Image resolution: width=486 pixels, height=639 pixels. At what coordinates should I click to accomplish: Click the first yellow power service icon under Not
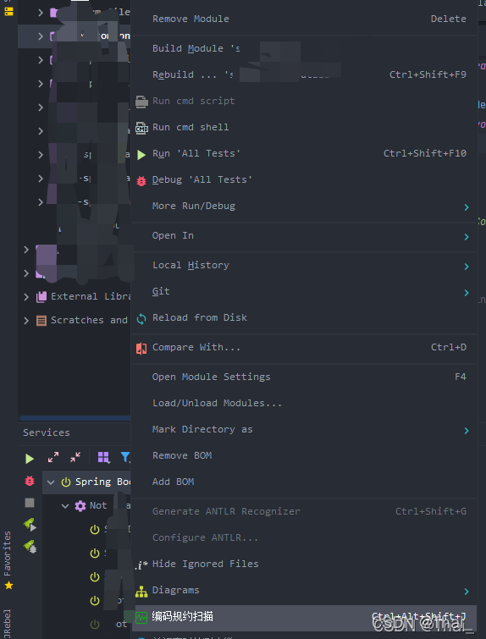(x=95, y=529)
